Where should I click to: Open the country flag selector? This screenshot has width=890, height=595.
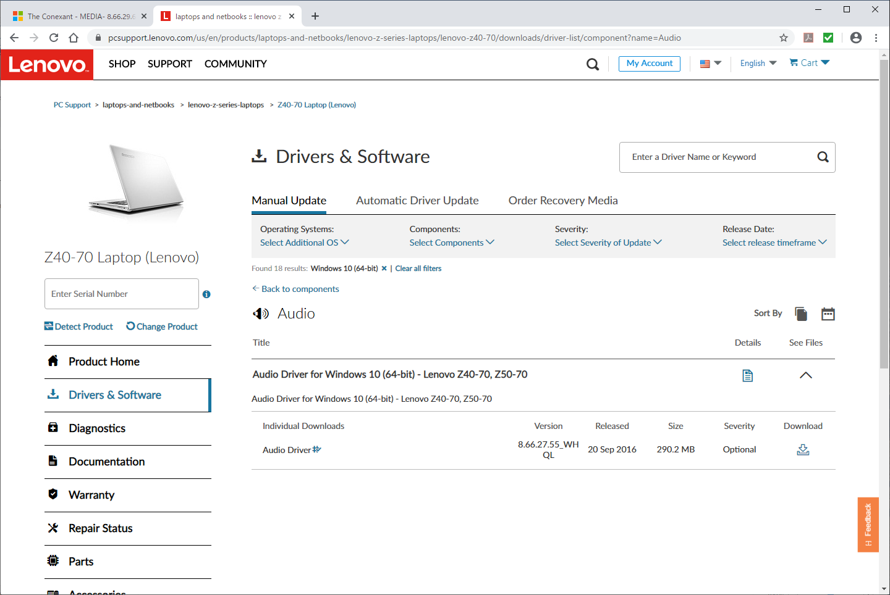point(711,63)
